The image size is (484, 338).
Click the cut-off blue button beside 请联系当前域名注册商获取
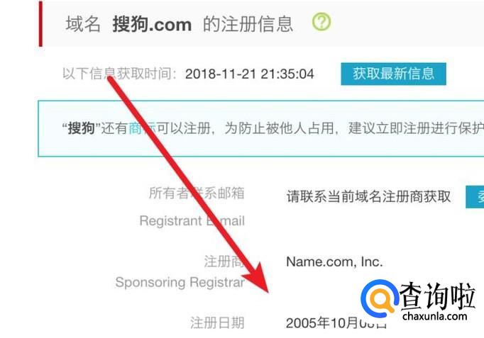point(475,196)
